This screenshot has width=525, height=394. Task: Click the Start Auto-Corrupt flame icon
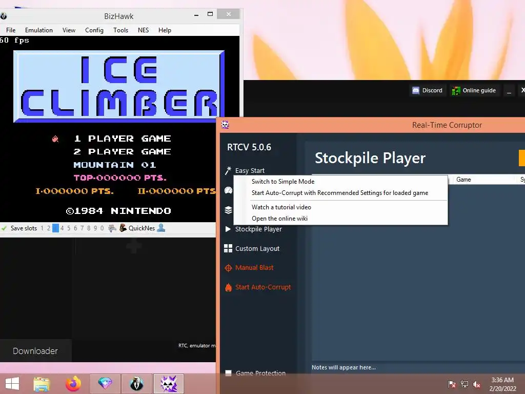(x=228, y=287)
